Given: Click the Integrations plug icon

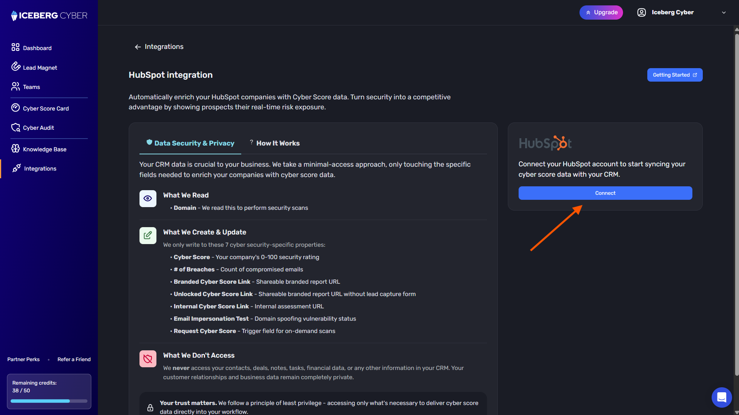Looking at the screenshot, I should click(x=16, y=168).
